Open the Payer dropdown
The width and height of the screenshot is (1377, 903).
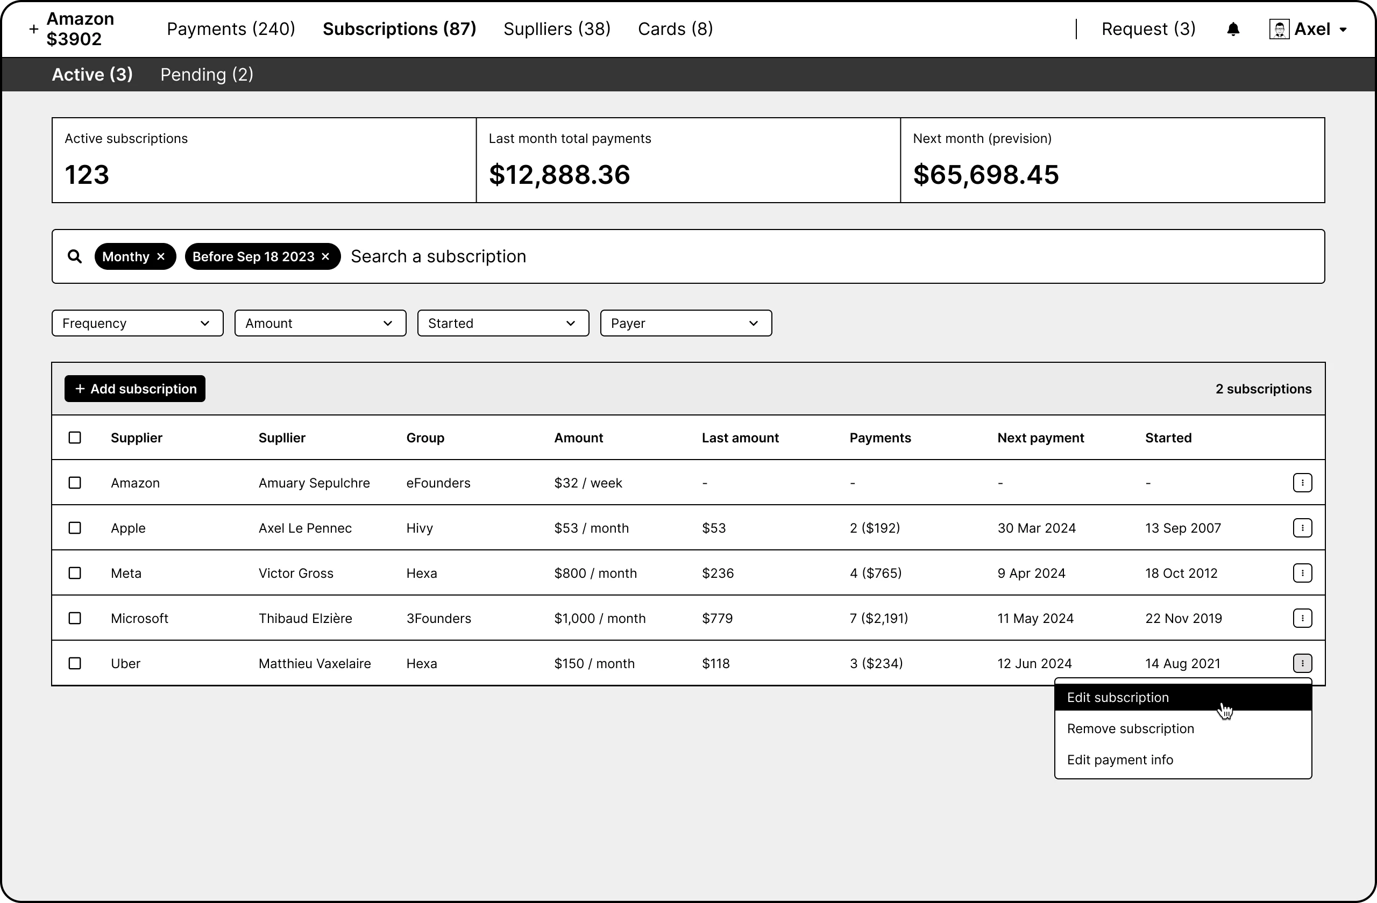tap(686, 322)
